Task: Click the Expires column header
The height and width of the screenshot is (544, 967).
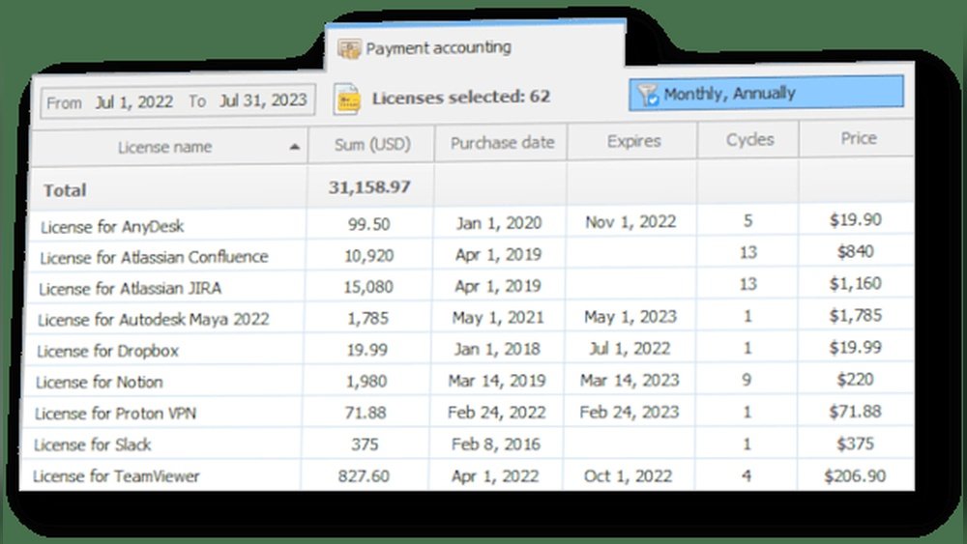Action: (633, 141)
